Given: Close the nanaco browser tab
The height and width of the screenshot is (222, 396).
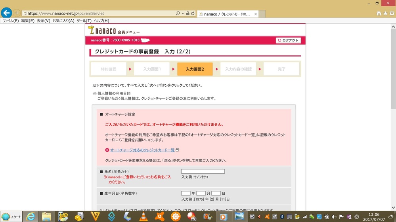Looking at the screenshot, I should coord(256,14).
